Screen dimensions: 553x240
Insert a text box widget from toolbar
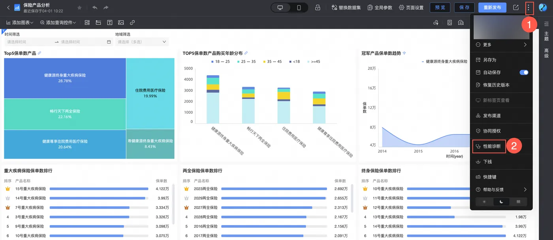(x=110, y=22)
